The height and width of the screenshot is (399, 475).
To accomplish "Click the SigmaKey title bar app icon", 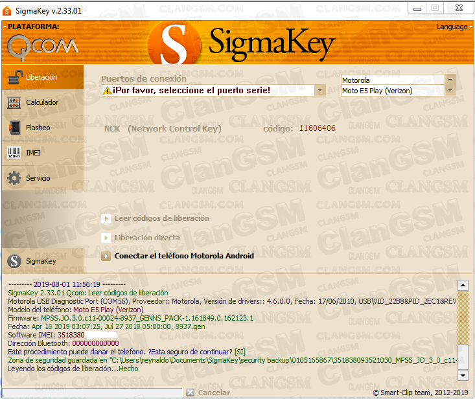I will pos(6,11).
